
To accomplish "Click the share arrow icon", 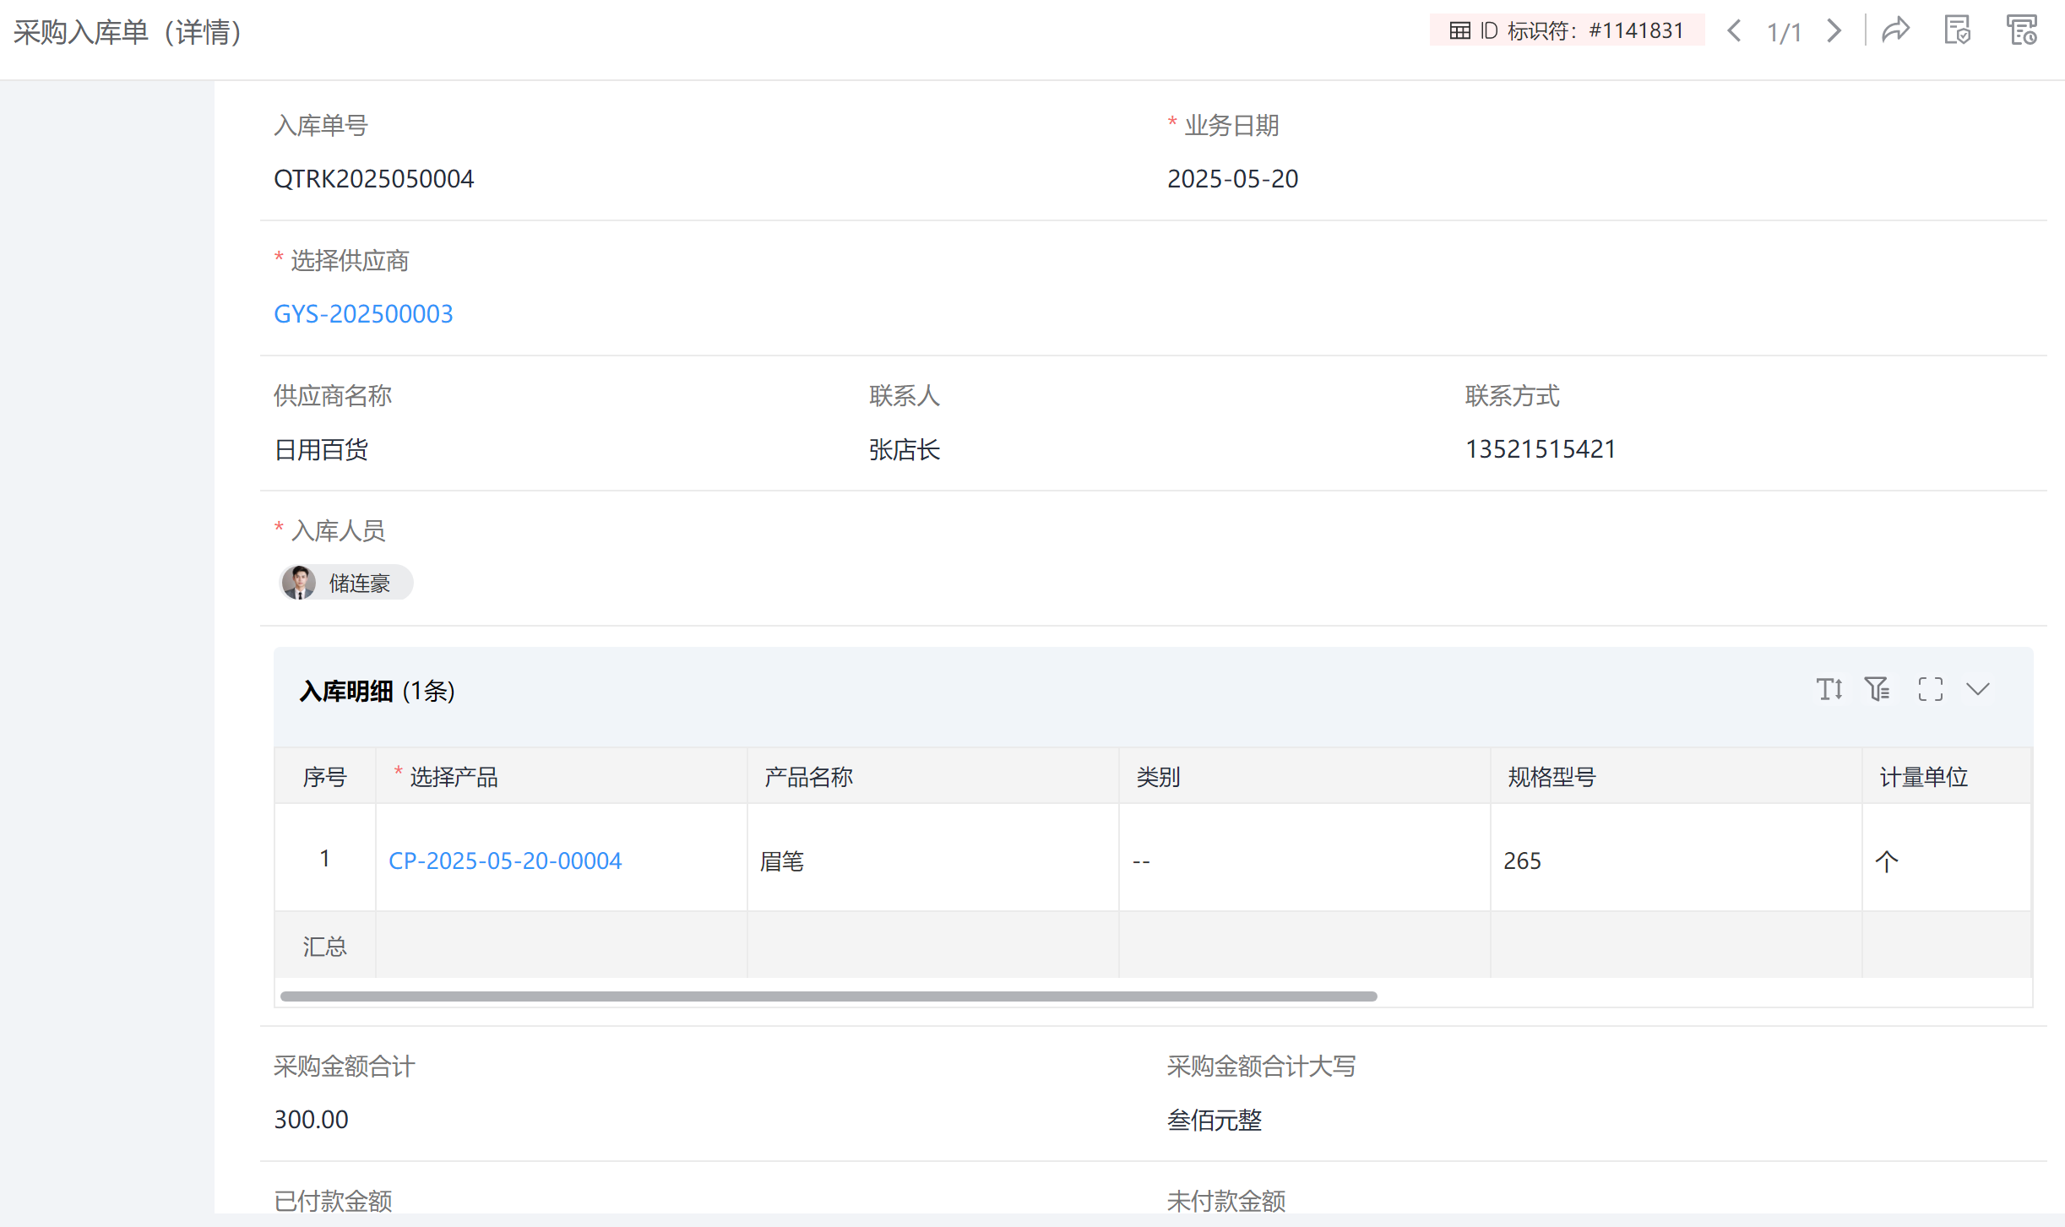I will click(1896, 31).
